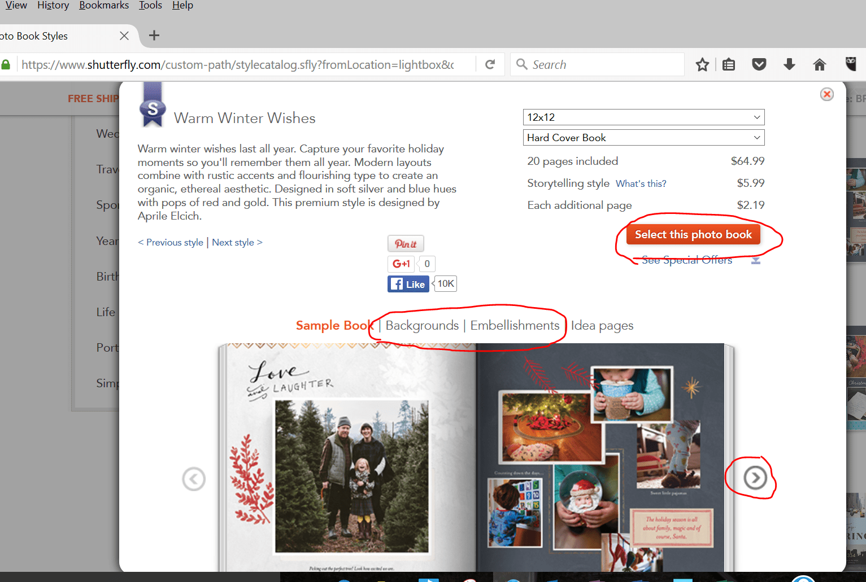Click the Google +1 button
The width and height of the screenshot is (866, 582).
tap(401, 264)
